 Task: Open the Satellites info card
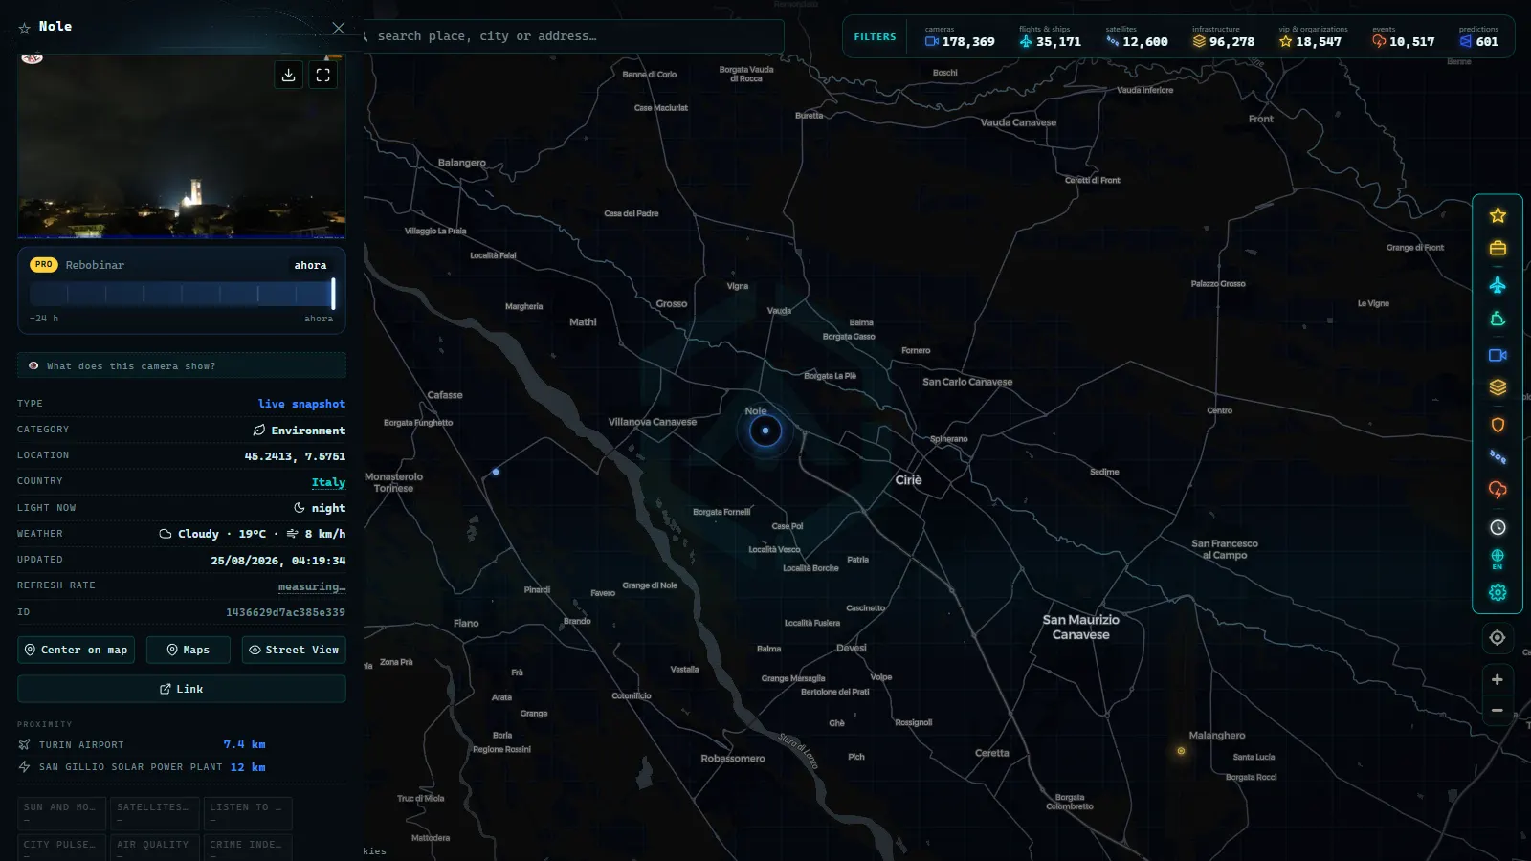point(154,812)
